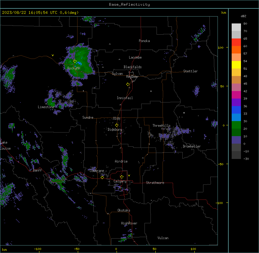Select the blue 36 dBZ legend color
Viewport: 259px width, 253px height.
pos(236,110)
